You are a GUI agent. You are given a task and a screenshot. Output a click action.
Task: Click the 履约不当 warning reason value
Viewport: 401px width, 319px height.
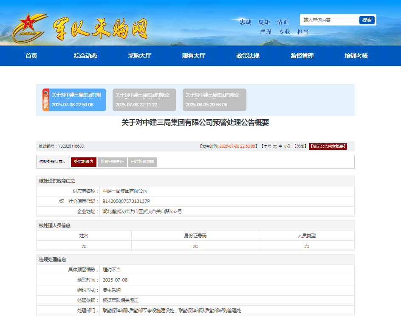click(111, 270)
